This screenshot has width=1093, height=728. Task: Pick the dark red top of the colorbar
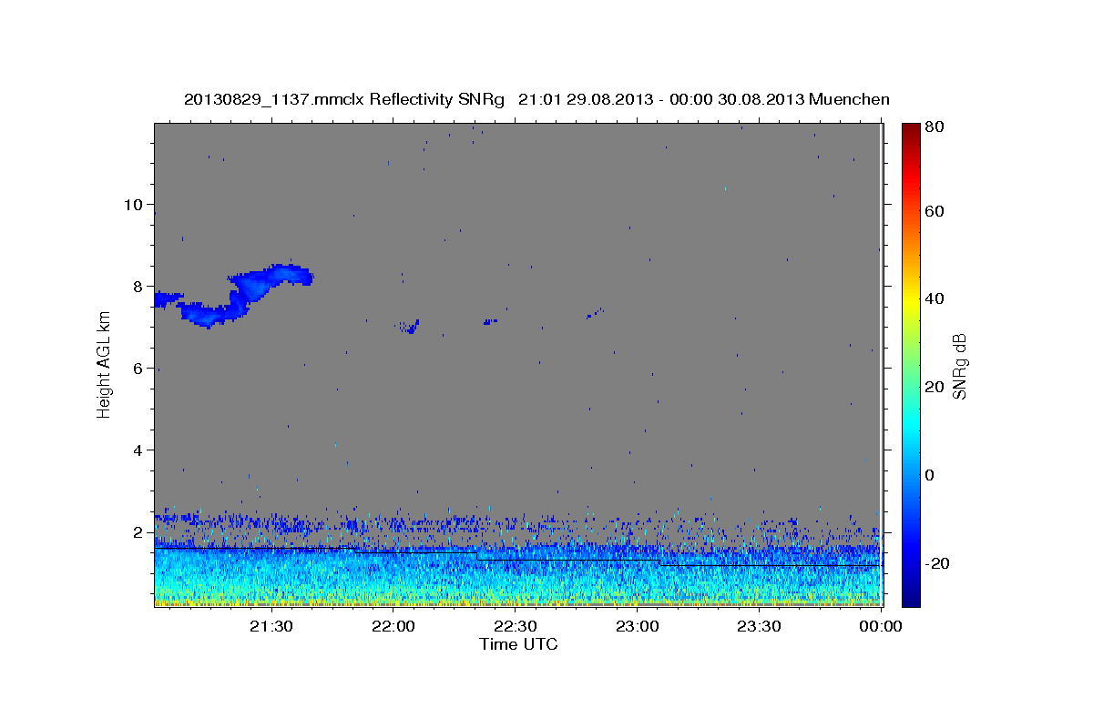[x=910, y=129]
